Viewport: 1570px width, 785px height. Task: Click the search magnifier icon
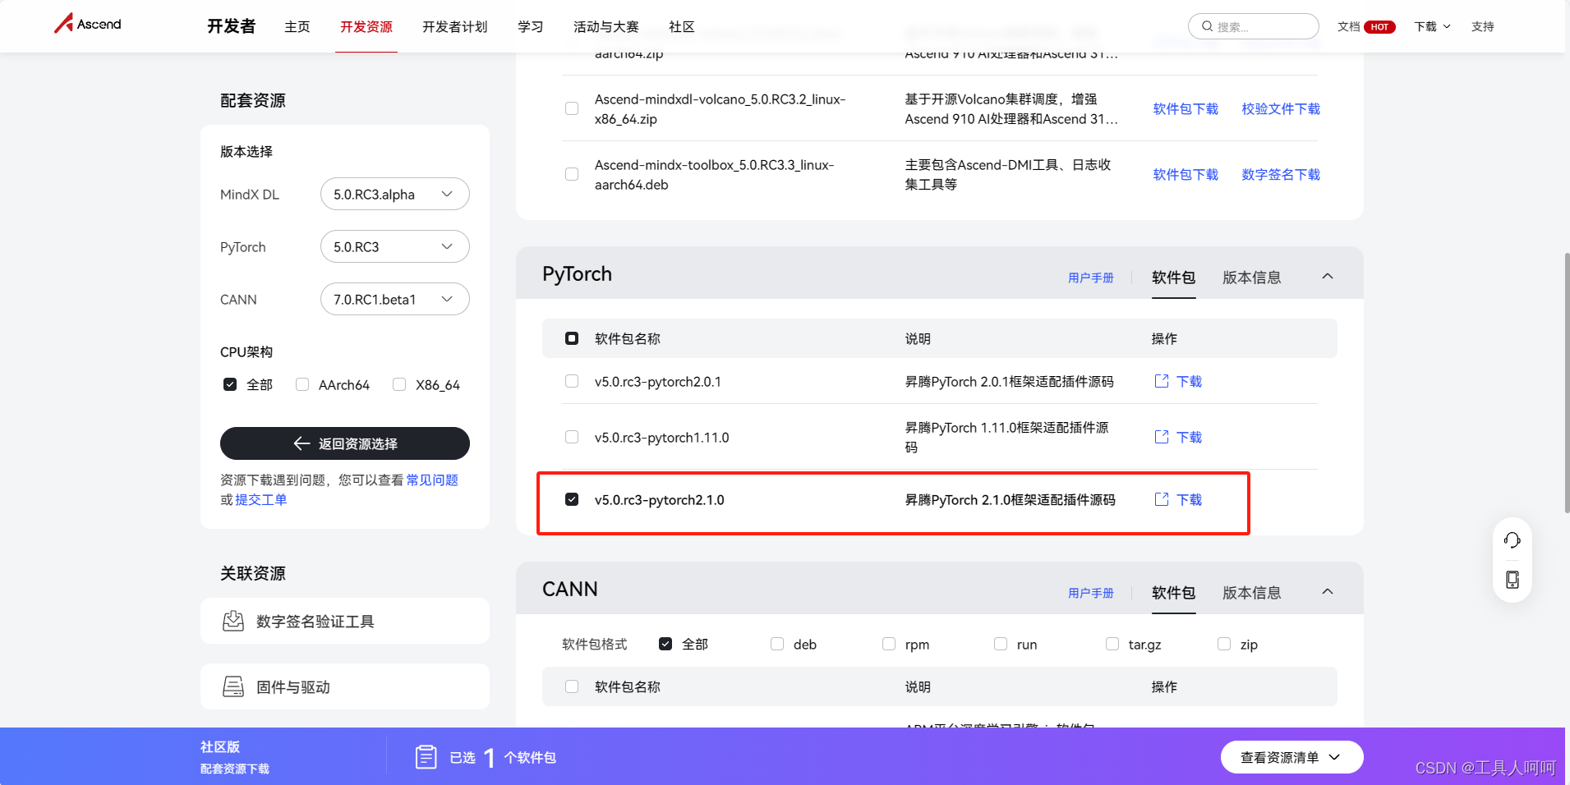pos(1207,26)
